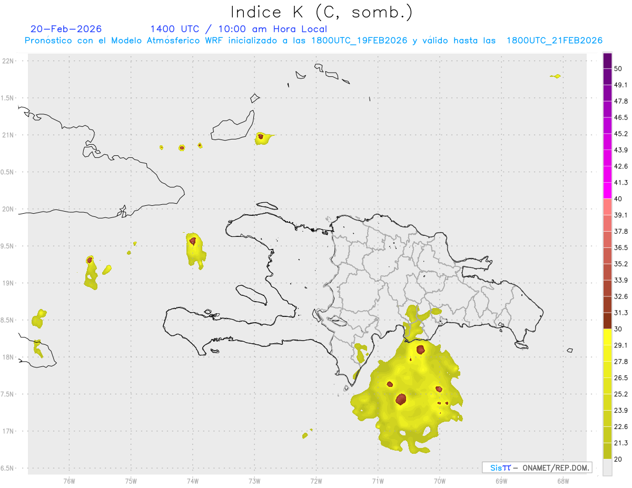Click the "21N" latitude label
This screenshot has height=488, width=632.
[x=8, y=135]
